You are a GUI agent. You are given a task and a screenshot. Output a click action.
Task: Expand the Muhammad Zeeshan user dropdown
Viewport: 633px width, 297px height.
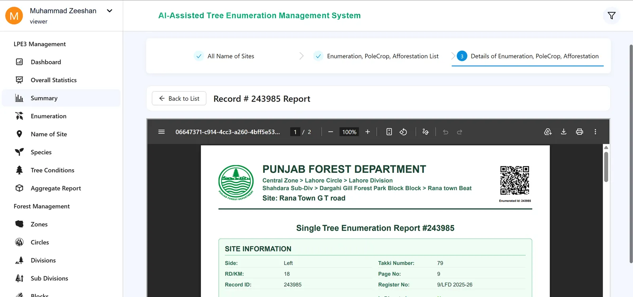[110, 11]
